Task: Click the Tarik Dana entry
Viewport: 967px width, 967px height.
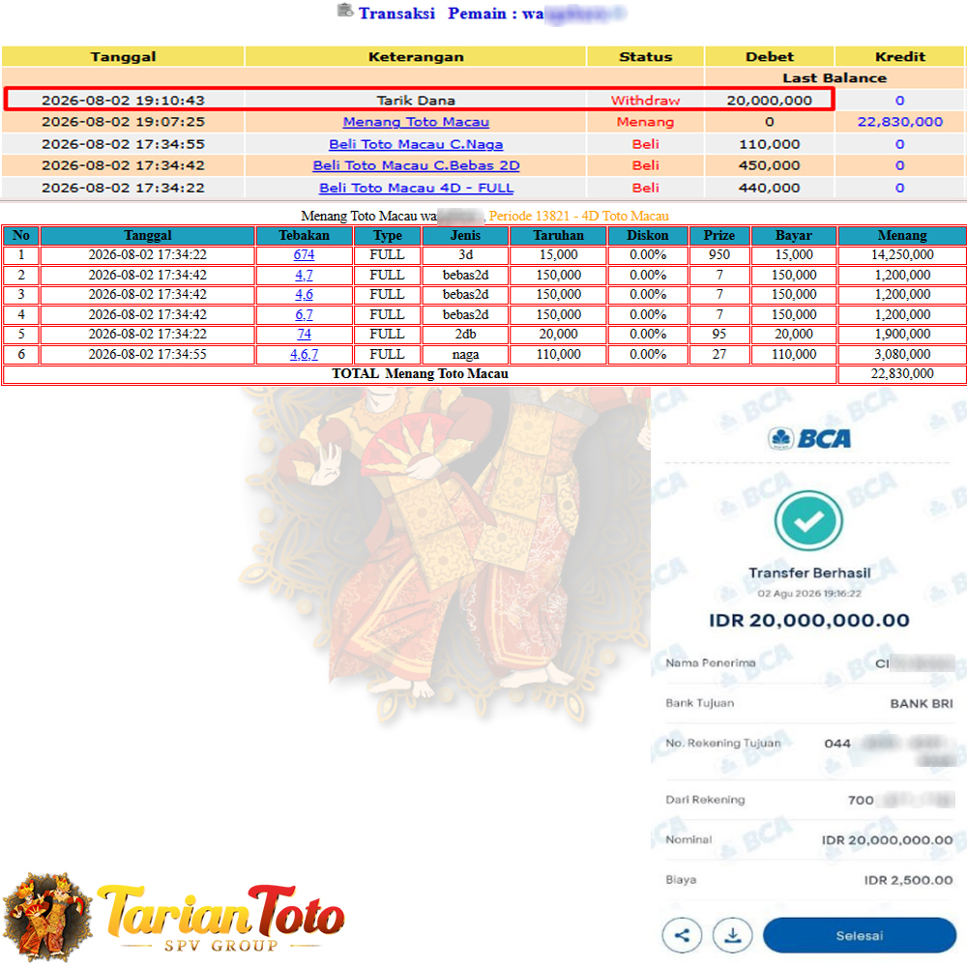Action: click(416, 101)
